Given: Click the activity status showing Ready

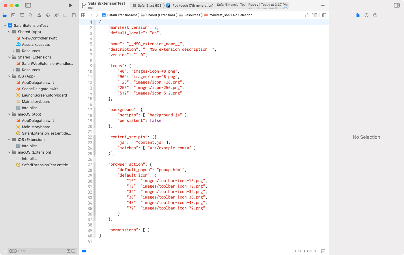Looking at the screenshot, I should (x=252, y=5).
